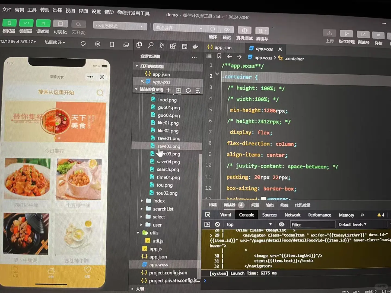Screen dimensions: 391x293
Task: Toggle the 调试器 panel button
Action: pos(43,23)
